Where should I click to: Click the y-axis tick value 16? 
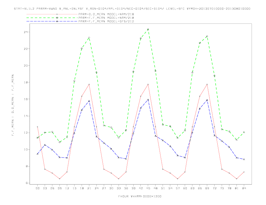tap(26, 99)
